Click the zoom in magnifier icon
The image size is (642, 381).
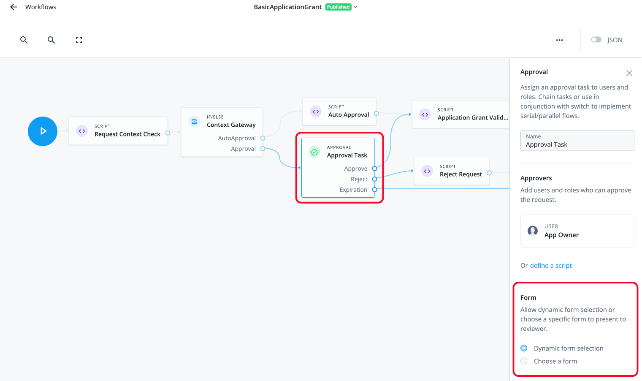pyautogui.click(x=24, y=40)
